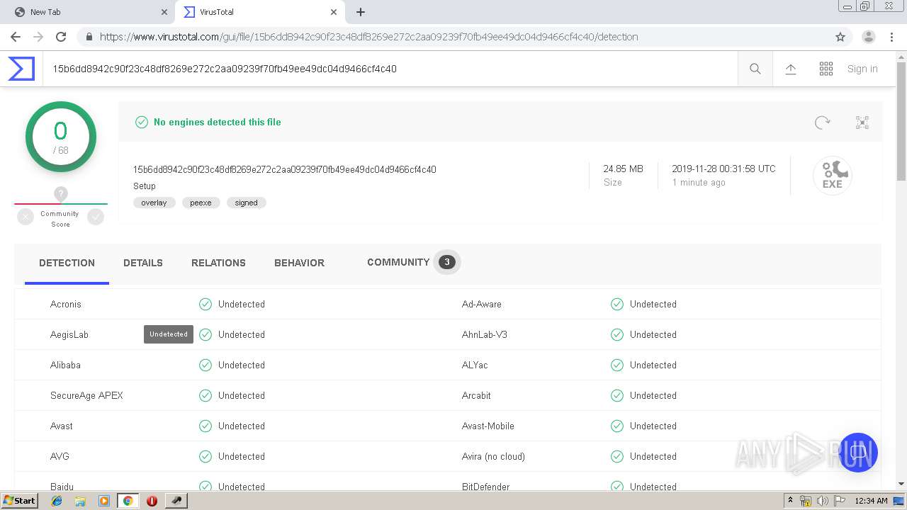The height and width of the screenshot is (510, 907).
Task: Click the browser forward arrow
Action: click(x=38, y=37)
